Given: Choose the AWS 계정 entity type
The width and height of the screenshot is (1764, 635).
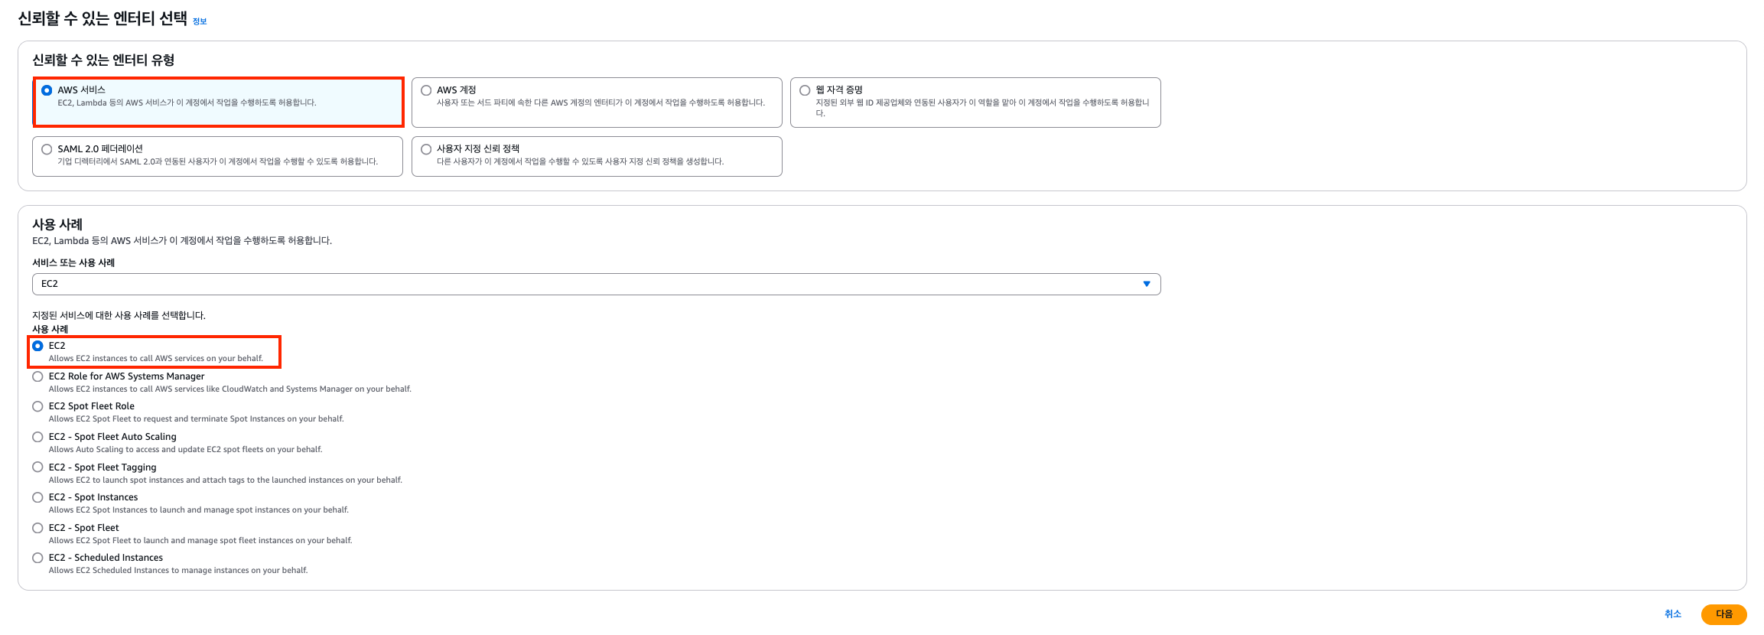Looking at the screenshot, I should coord(426,90).
